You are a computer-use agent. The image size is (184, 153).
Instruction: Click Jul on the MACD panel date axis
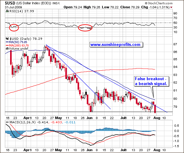pos(123,150)
